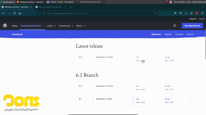Viewport: 206px width, 115px height.
Task: Click the page vertical scrollbar
Action: coord(205,44)
